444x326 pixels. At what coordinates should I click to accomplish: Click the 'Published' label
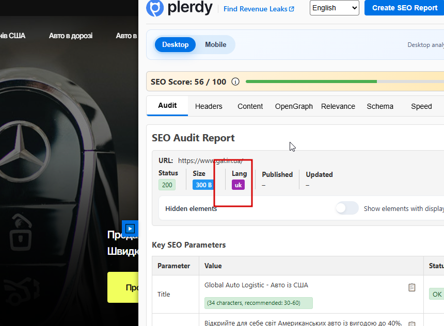[x=277, y=174]
